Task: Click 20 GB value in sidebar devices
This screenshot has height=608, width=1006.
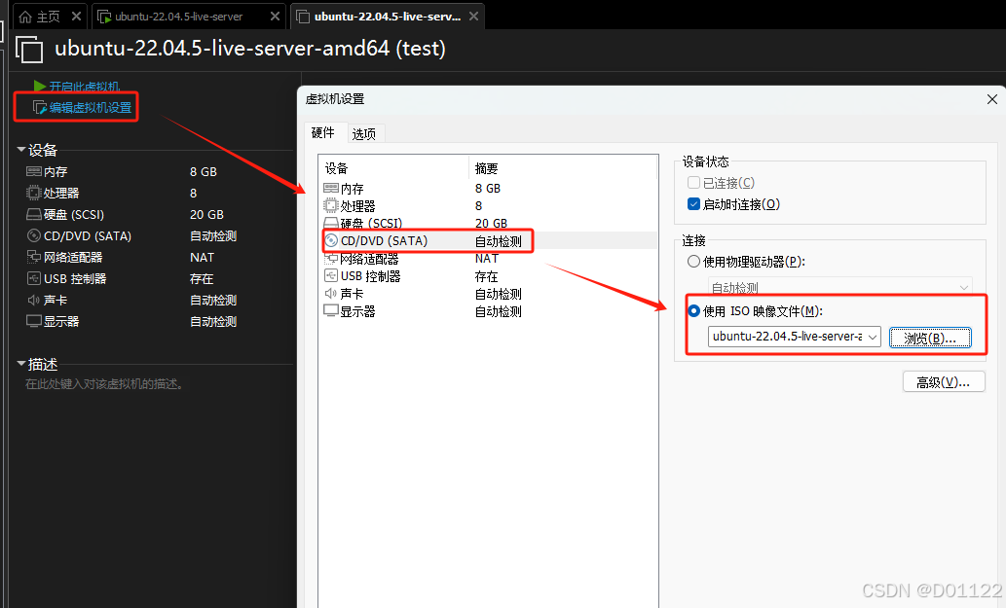Action: pyautogui.click(x=206, y=215)
